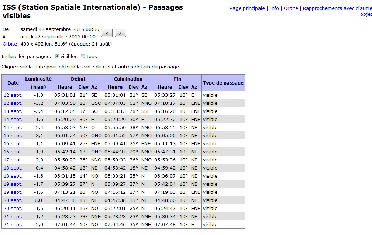This screenshot has width=372, height=235.
Task: Click culmination time 07:16:12
Action: 115,192
